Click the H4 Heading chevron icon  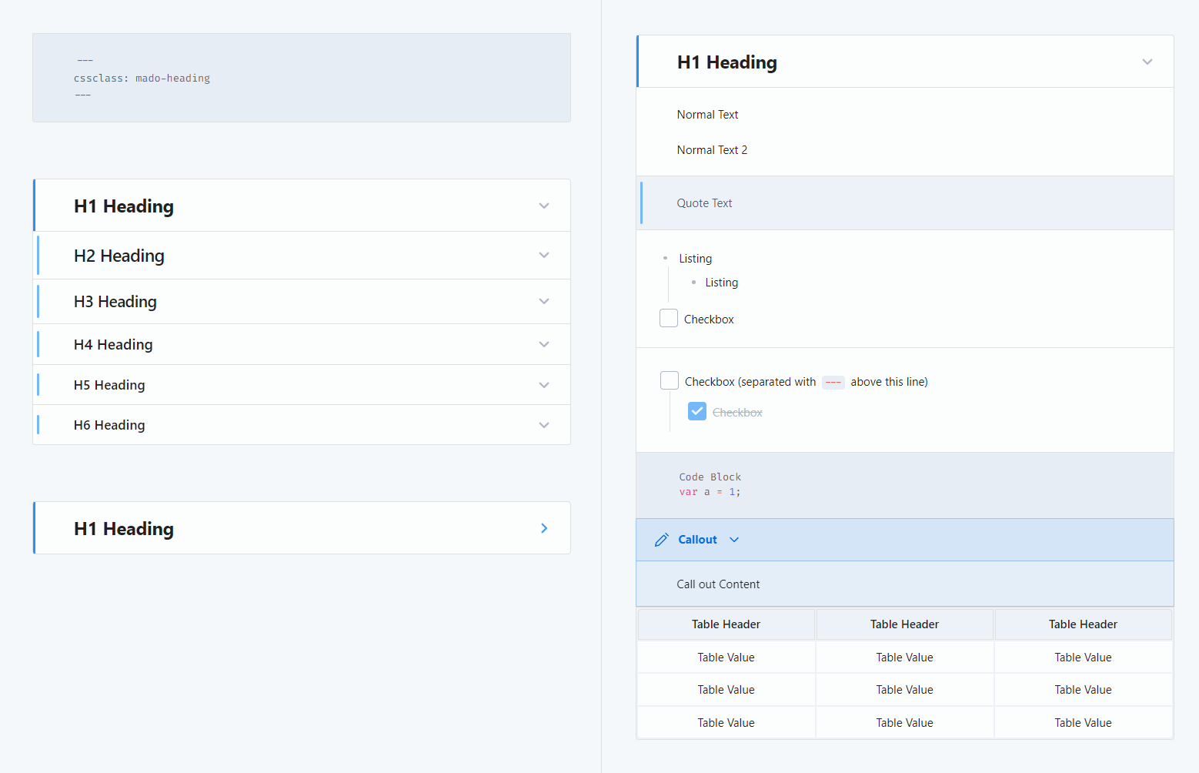click(x=544, y=344)
